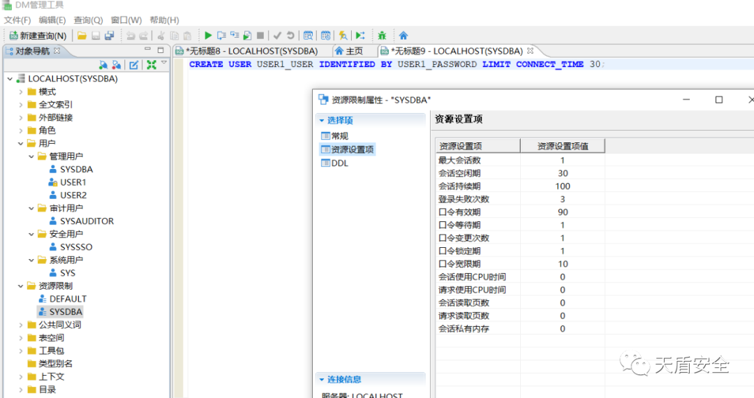
Task: Click the commit checkmark toolbar icon
Action: pyautogui.click(x=277, y=36)
